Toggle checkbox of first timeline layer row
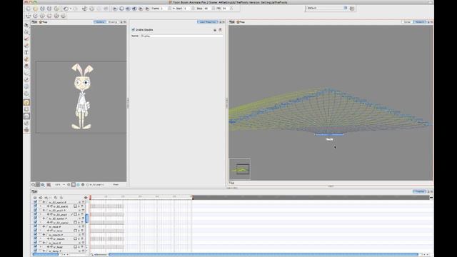The width and height of the screenshot is (457, 257). point(35,202)
